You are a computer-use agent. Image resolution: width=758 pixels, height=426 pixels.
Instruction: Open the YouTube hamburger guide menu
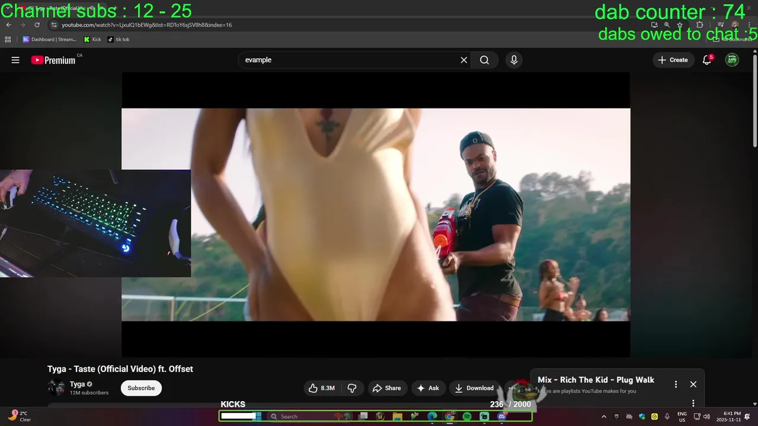[15, 60]
